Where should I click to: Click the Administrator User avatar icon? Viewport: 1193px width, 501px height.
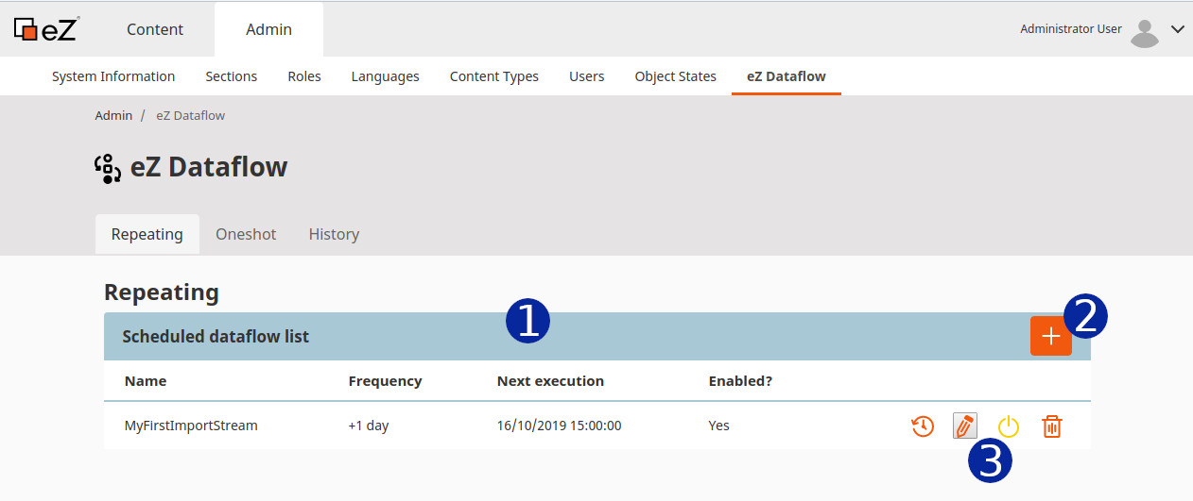[x=1145, y=33]
